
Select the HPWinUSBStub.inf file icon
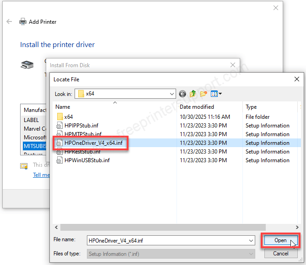click(59, 160)
